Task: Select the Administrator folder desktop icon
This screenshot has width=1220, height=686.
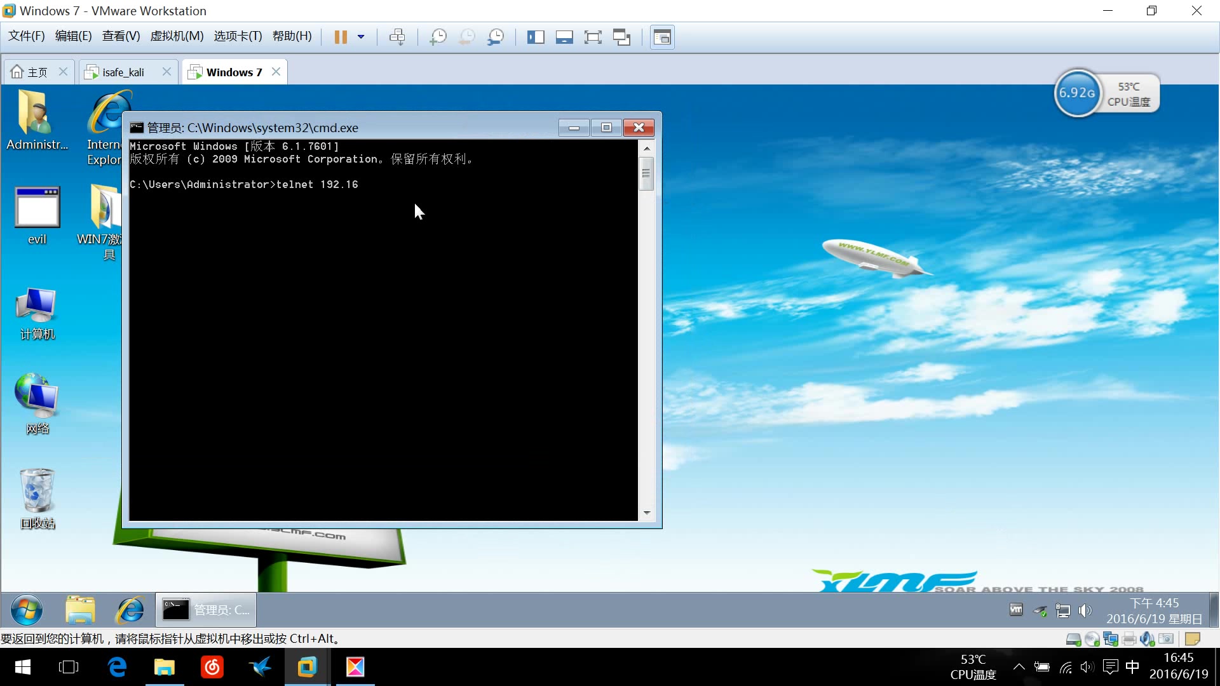Action: point(37,120)
